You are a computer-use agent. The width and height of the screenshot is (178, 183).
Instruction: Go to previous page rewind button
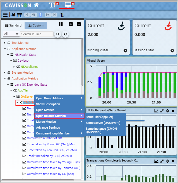click(x=33, y=15)
